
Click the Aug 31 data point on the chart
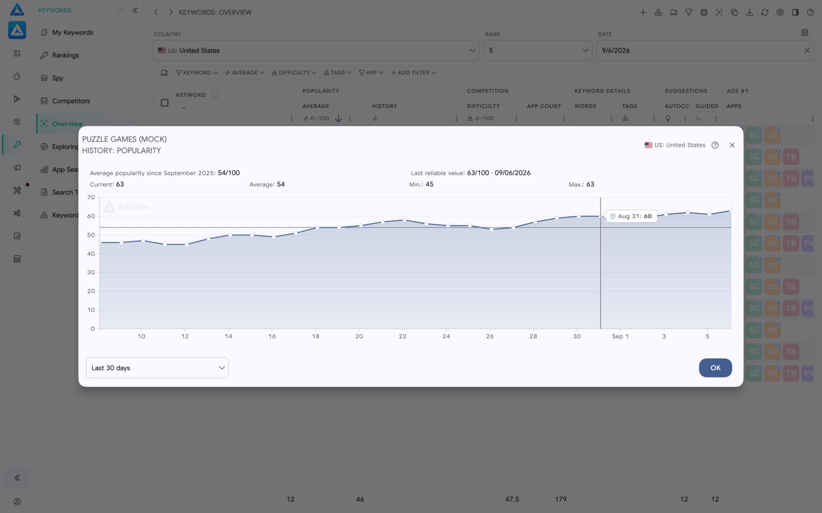(601, 216)
